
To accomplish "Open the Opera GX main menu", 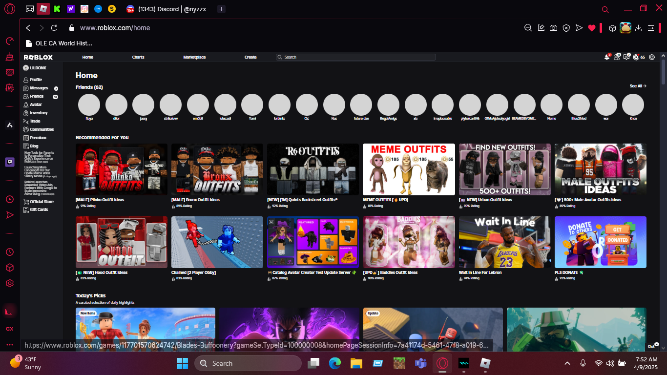I will (10, 9).
